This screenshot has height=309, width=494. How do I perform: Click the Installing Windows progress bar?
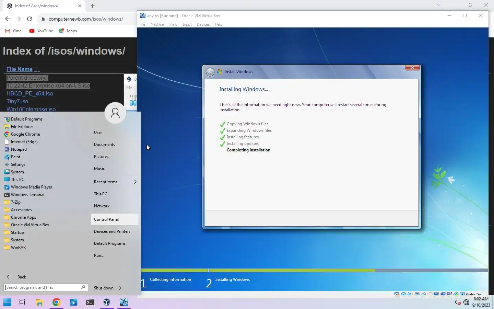click(349, 270)
